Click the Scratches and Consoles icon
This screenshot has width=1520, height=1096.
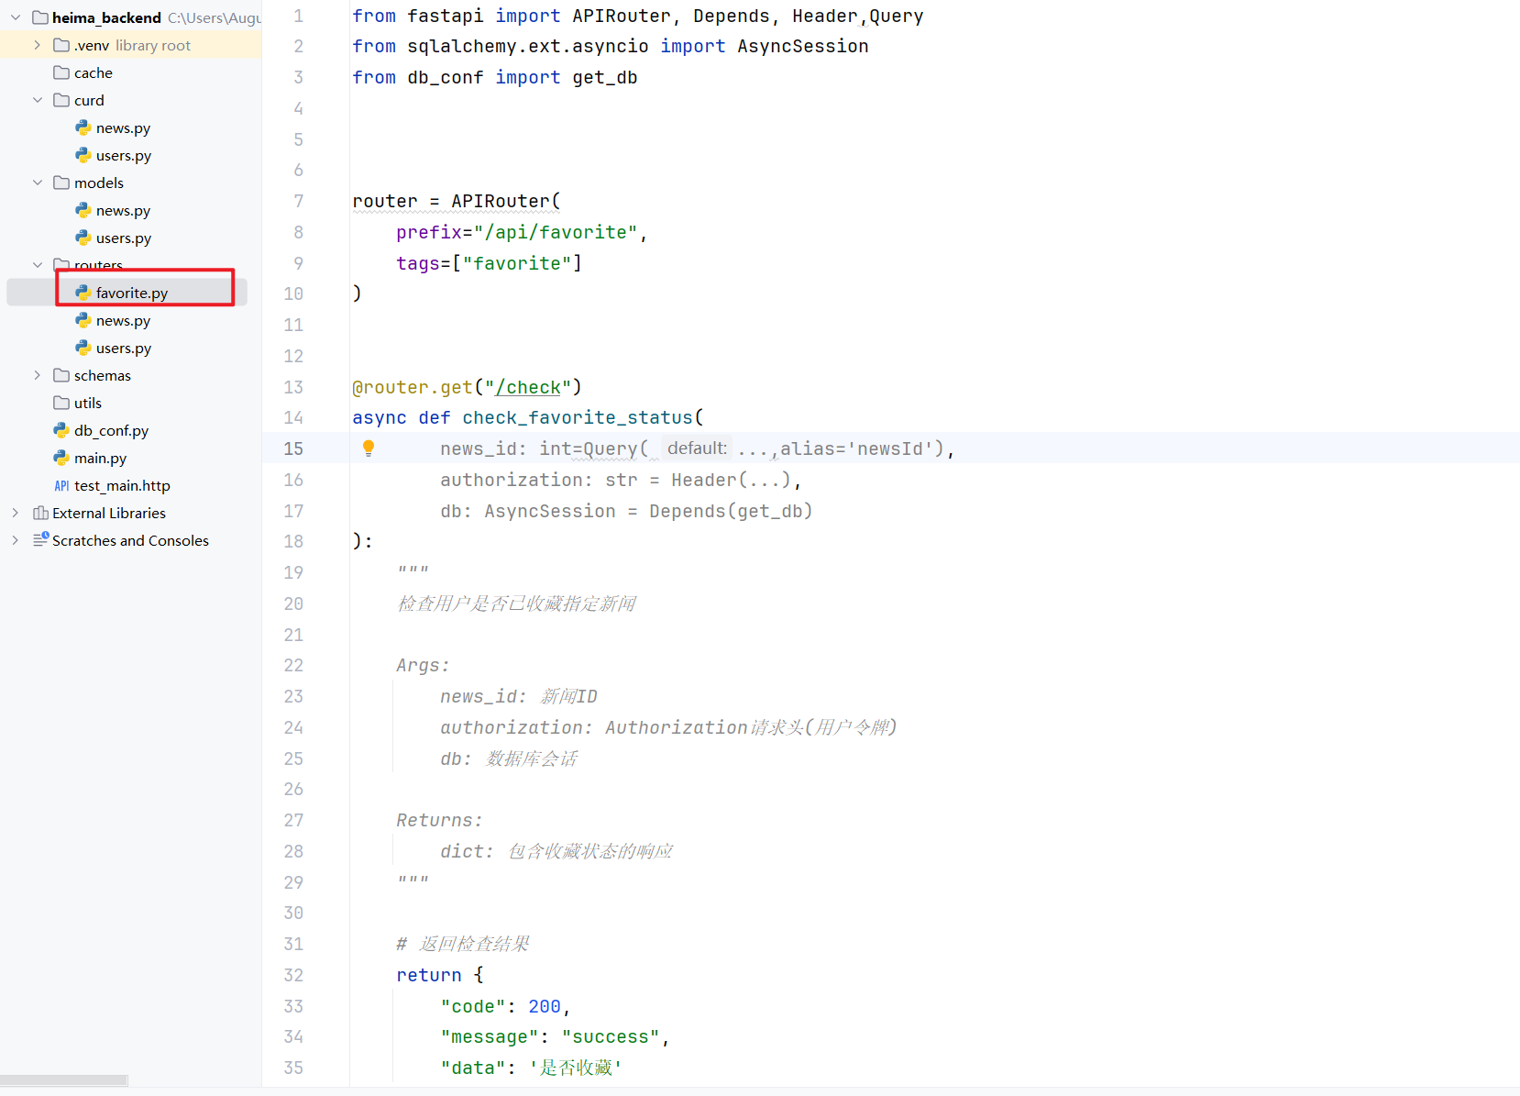click(x=40, y=540)
